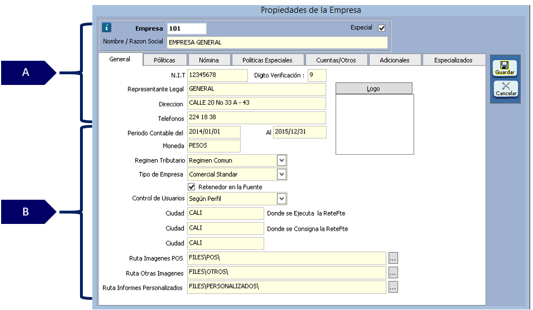The width and height of the screenshot is (533, 310).
Task: Click the Empresa code field 101
Action: [x=186, y=29]
